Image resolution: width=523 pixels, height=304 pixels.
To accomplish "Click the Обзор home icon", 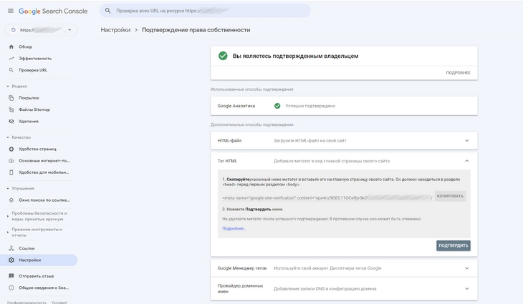I will (11, 46).
